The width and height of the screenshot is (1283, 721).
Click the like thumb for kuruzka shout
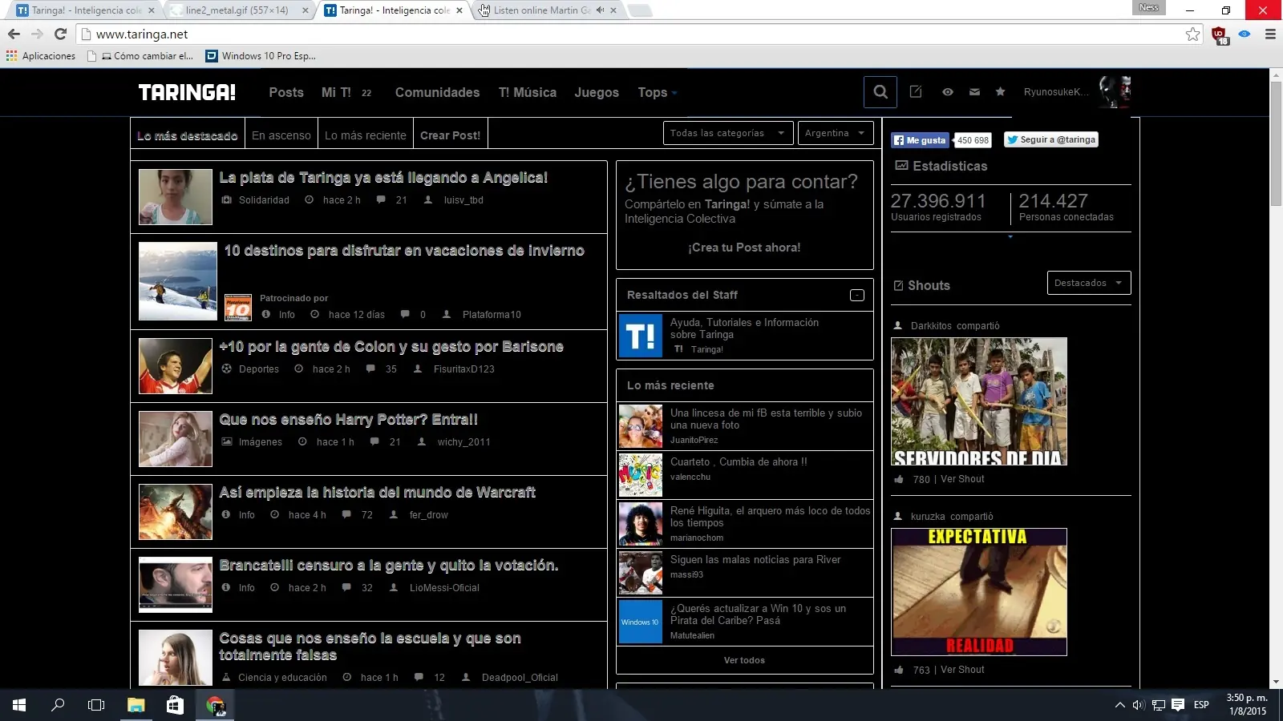point(899,670)
